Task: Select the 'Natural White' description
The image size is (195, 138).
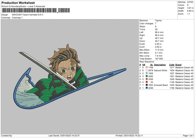Action: click(x=161, y=71)
